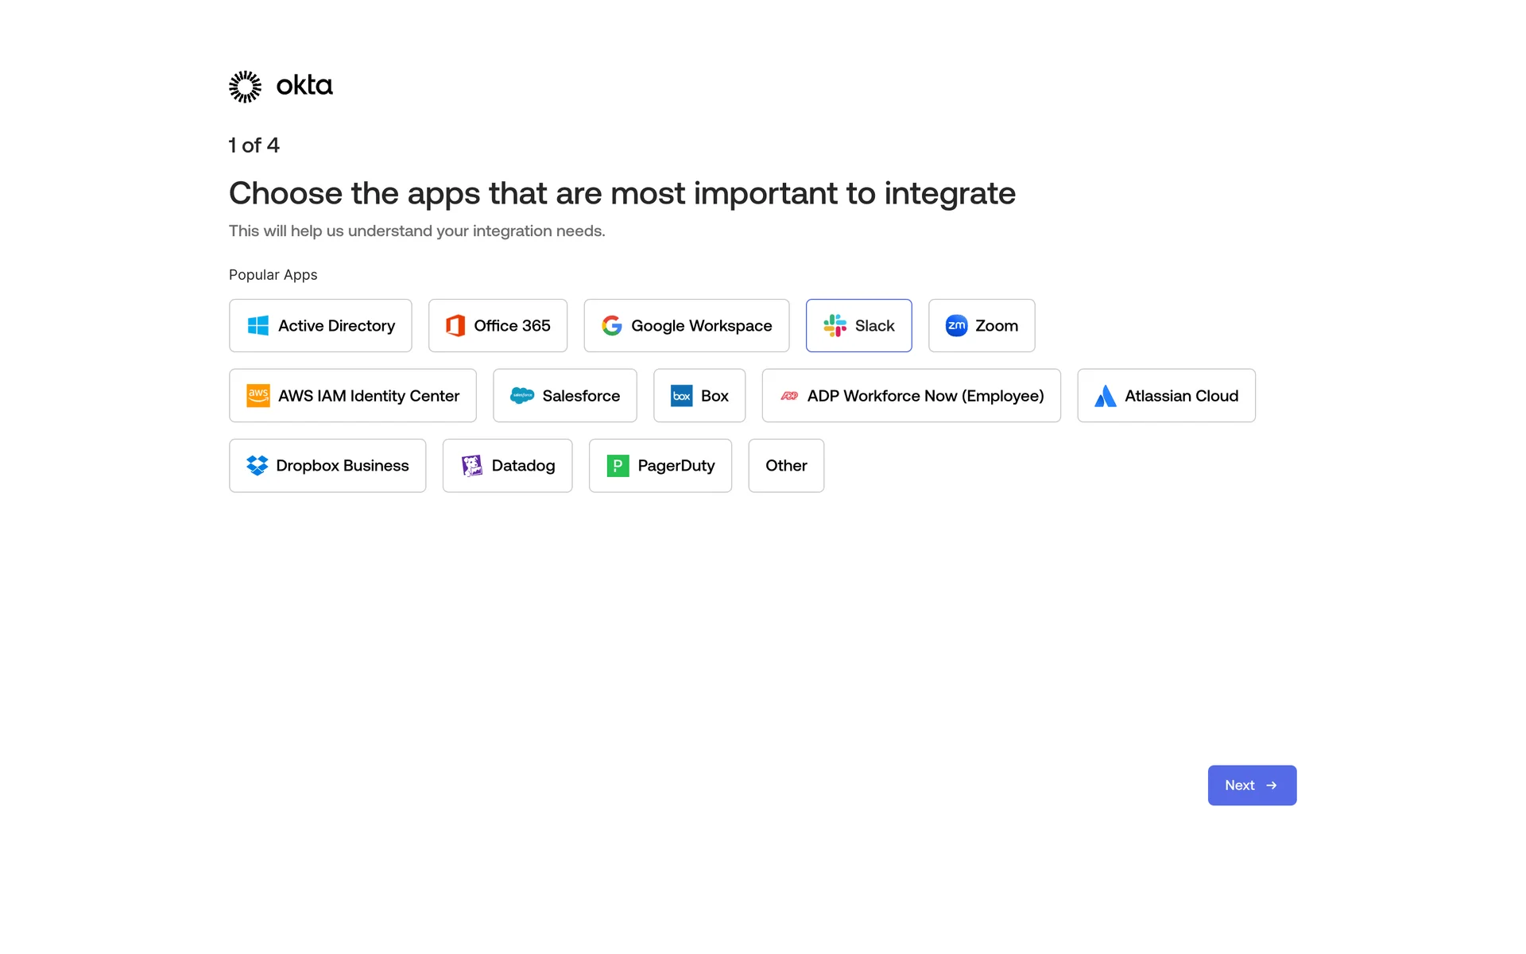The height and width of the screenshot is (954, 1526).
Task: Click the ADP red logo icon
Action: [x=788, y=396]
